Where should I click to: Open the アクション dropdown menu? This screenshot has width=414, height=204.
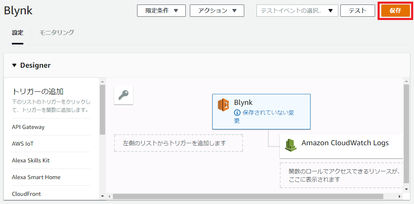point(217,11)
